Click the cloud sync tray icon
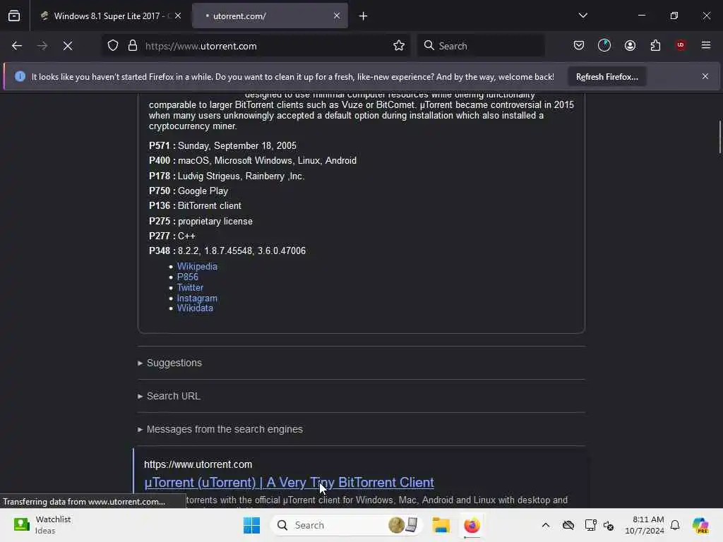This screenshot has height=542, width=723. pos(568,525)
